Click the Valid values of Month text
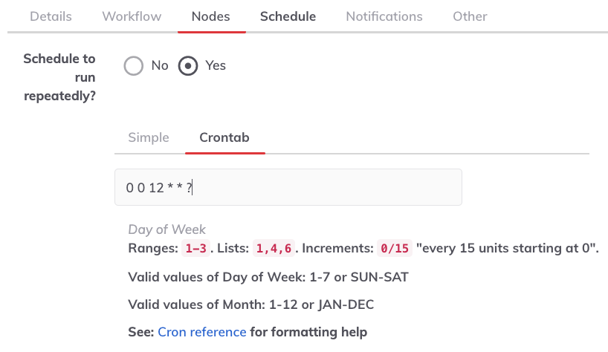 (x=251, y=304)
